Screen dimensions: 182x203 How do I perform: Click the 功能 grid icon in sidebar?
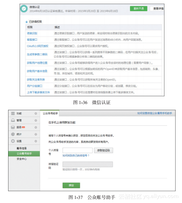(13, 114)
